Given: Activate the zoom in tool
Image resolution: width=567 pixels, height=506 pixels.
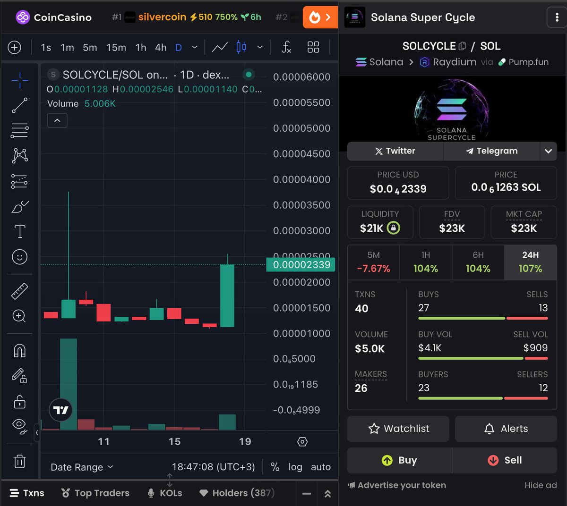Looking at the screenshot, I should pos(19,316).
